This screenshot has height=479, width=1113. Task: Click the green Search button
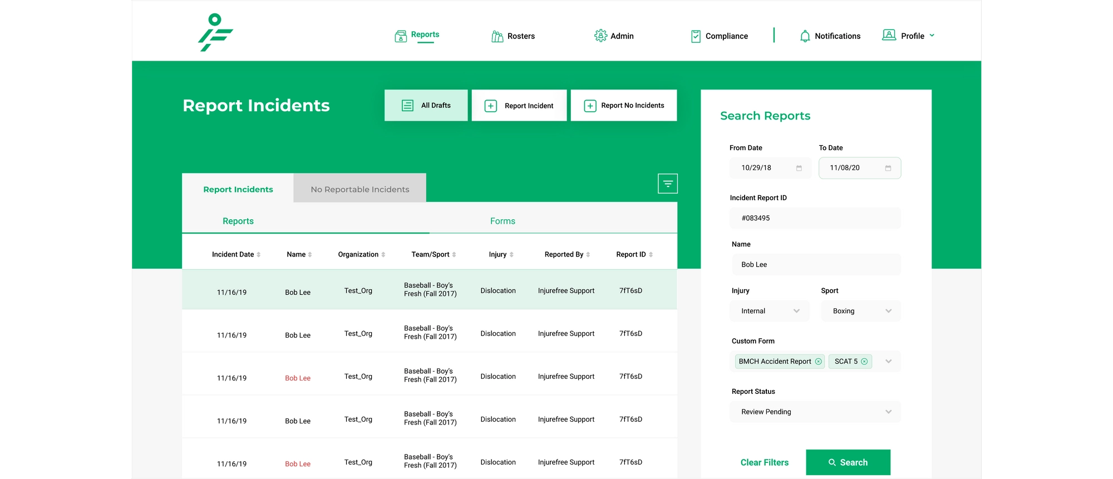tap(848, 462)
